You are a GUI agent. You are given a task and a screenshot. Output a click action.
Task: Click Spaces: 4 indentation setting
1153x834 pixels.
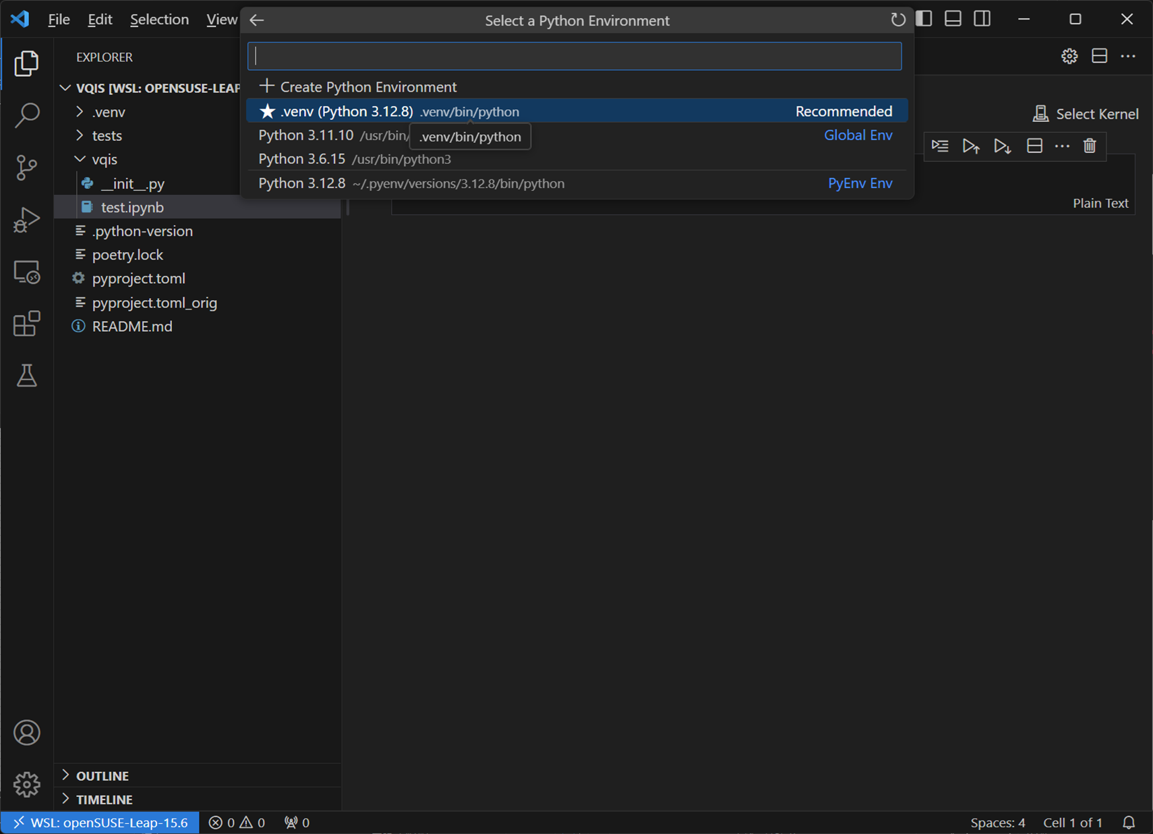click(998, 823)
